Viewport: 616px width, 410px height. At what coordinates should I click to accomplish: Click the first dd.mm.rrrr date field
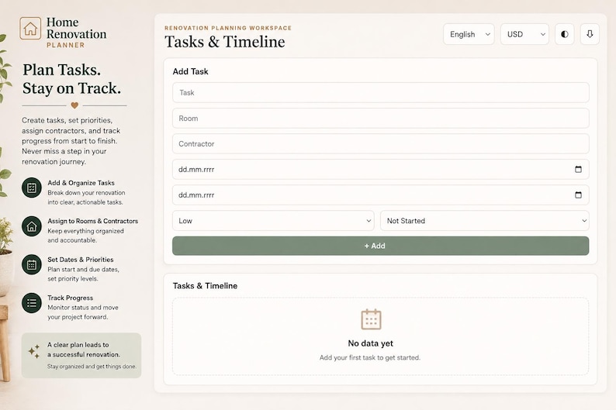[x=380, y=169]
